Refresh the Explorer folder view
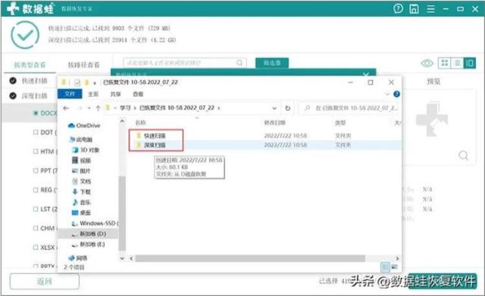This screenshot has width=485, height=296. [288, 108]
